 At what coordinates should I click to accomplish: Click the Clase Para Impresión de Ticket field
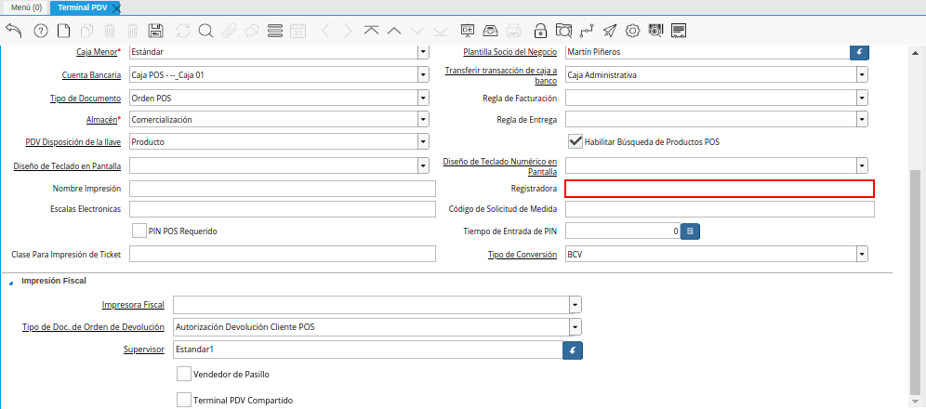point(283,255)
